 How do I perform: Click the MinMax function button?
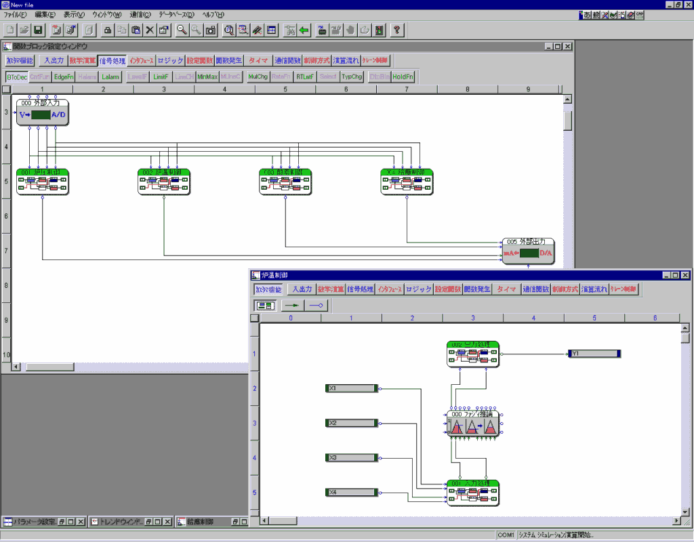click(x=207, y=77)
